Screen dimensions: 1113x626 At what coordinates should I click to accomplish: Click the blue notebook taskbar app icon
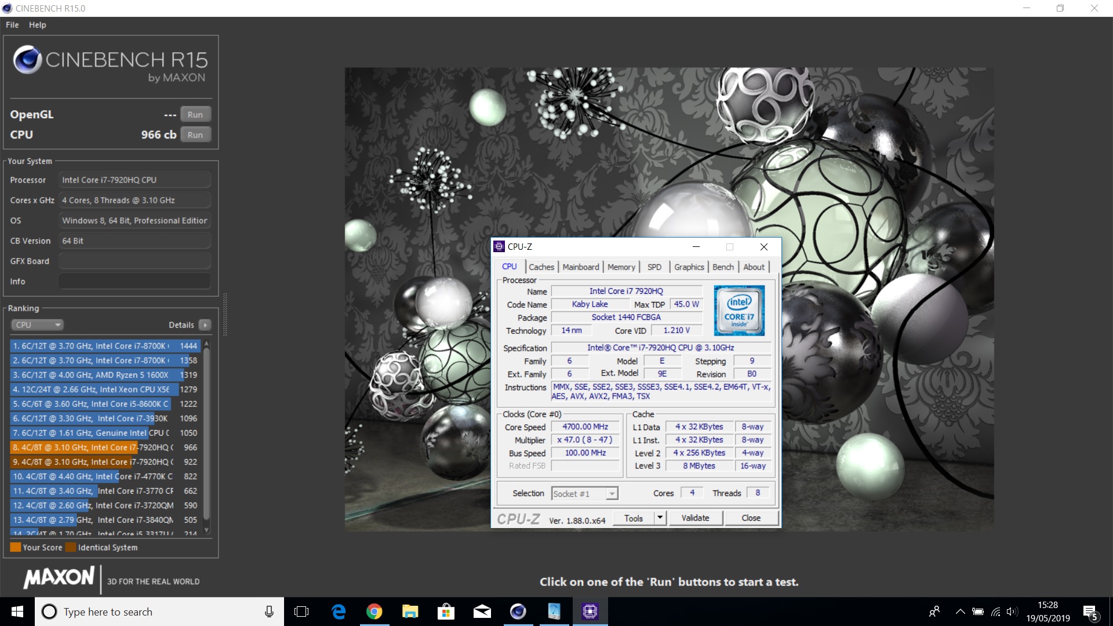(x=554, y=612)
